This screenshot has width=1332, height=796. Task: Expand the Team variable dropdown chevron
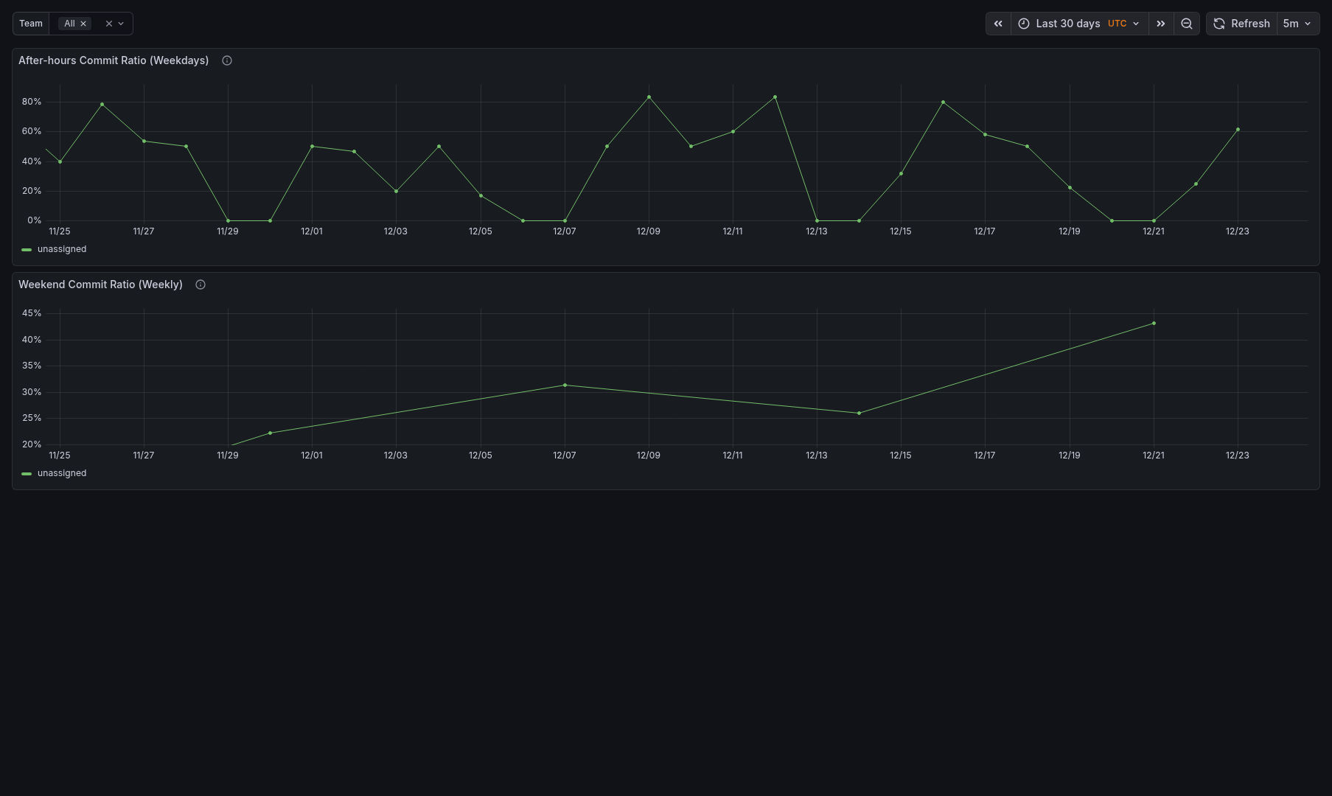coord(122,24)
